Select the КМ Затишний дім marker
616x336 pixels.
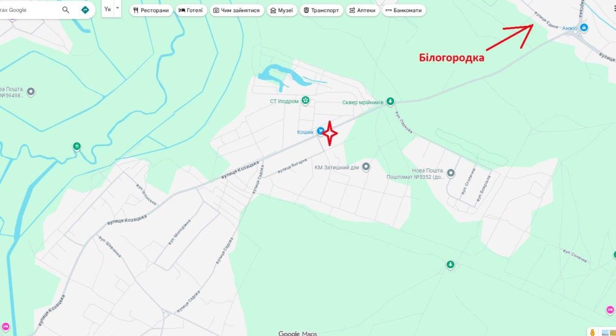tap(366, 166)
